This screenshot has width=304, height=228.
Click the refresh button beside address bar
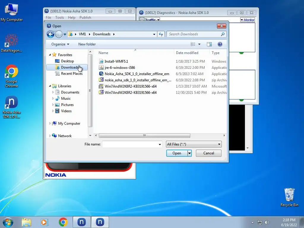[161, 34]
